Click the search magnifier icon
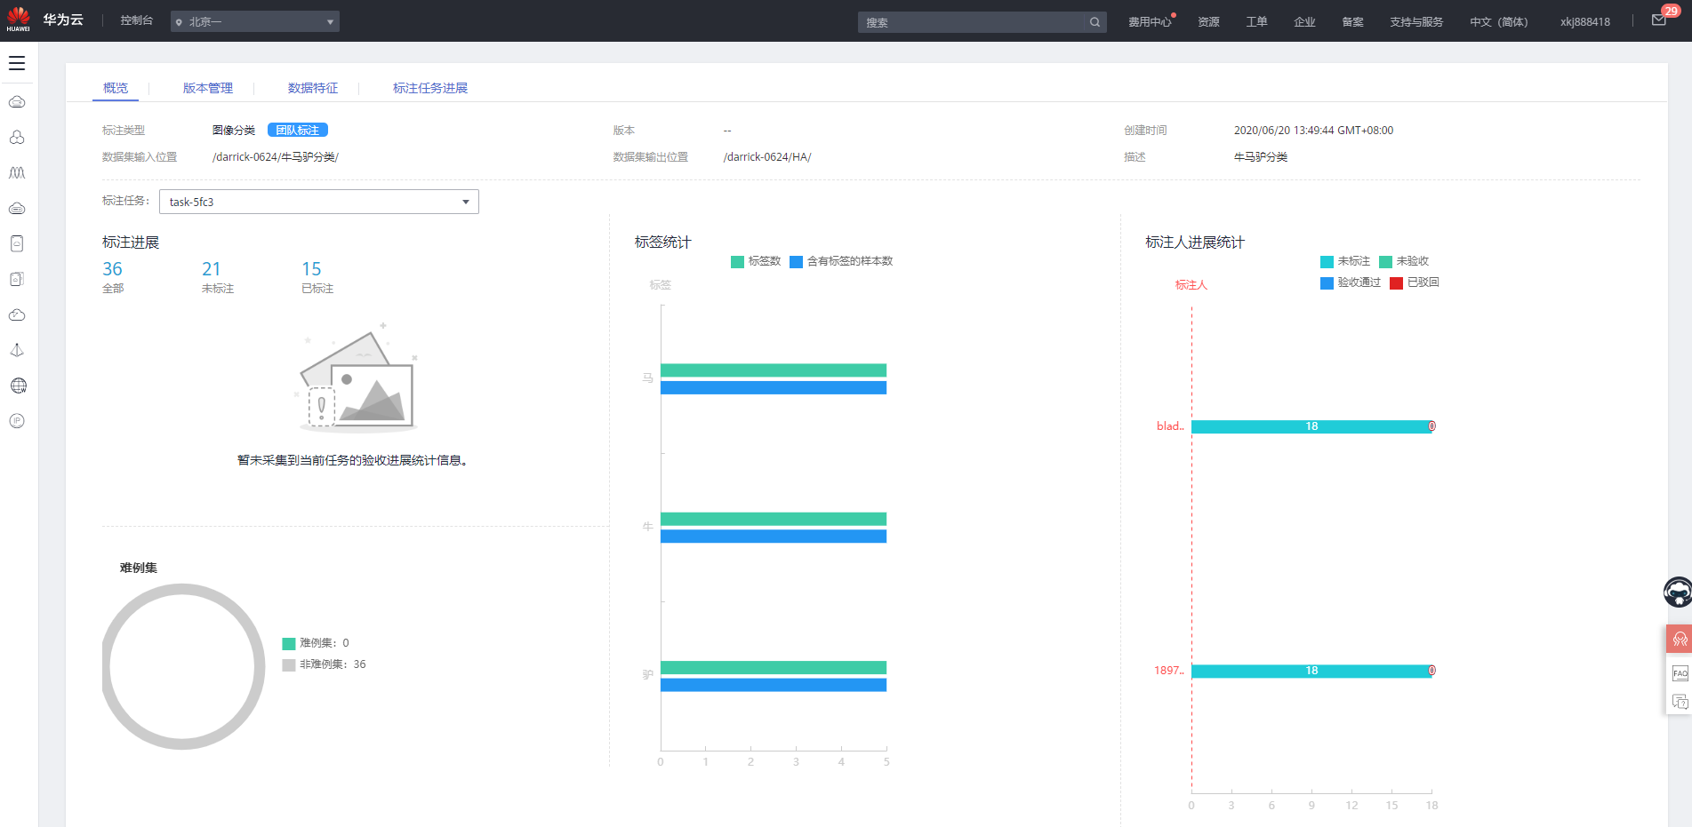Screen dimensions: 1692x827 pos(1095,22)
